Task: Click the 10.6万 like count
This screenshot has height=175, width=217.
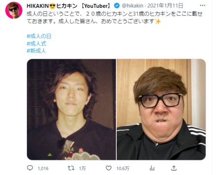Action: point(123,168)
